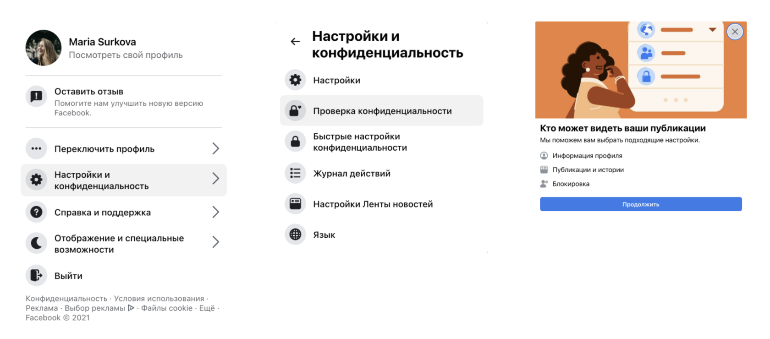Close the privacy checkup card with X
The width and height of the screenshot is (770, 339).
pos(735,32)
